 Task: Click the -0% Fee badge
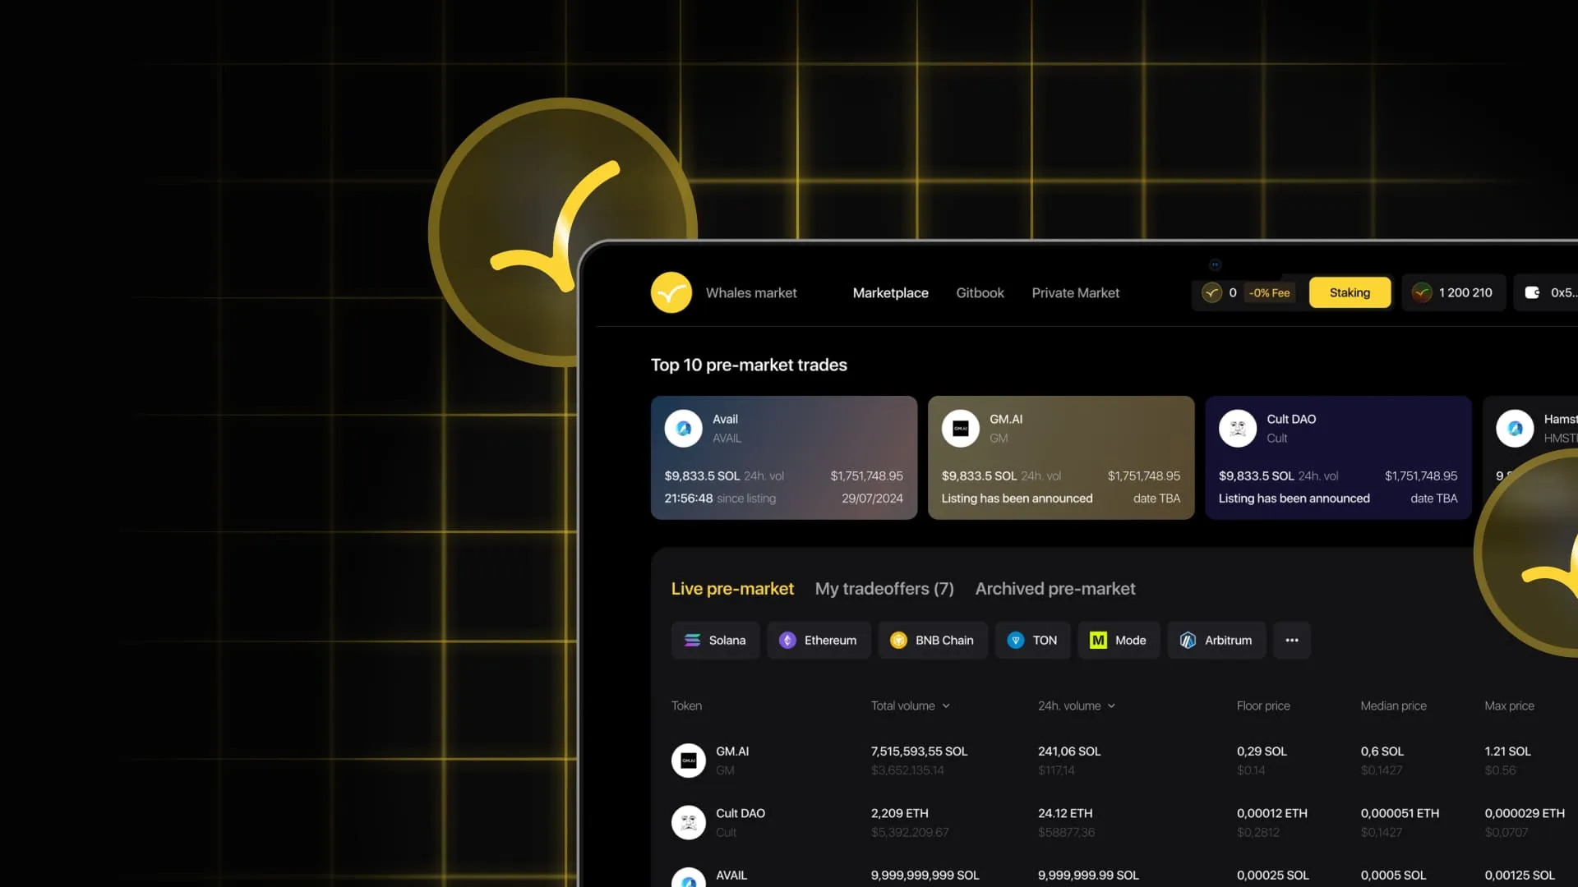click(1269, 292)
